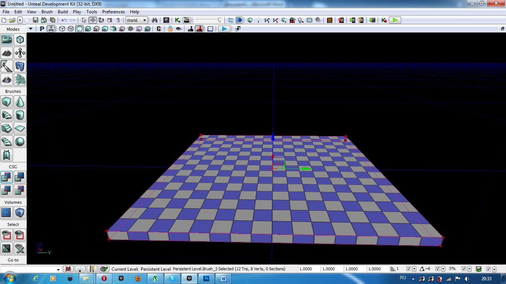Viewport: 506px width, 284px height.
Task: Click Build Lighting bulb icon
Action: pyautogui.click(x=259, y=20)
